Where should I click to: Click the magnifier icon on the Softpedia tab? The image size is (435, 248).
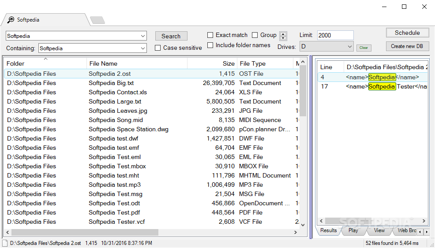[11, 20]
